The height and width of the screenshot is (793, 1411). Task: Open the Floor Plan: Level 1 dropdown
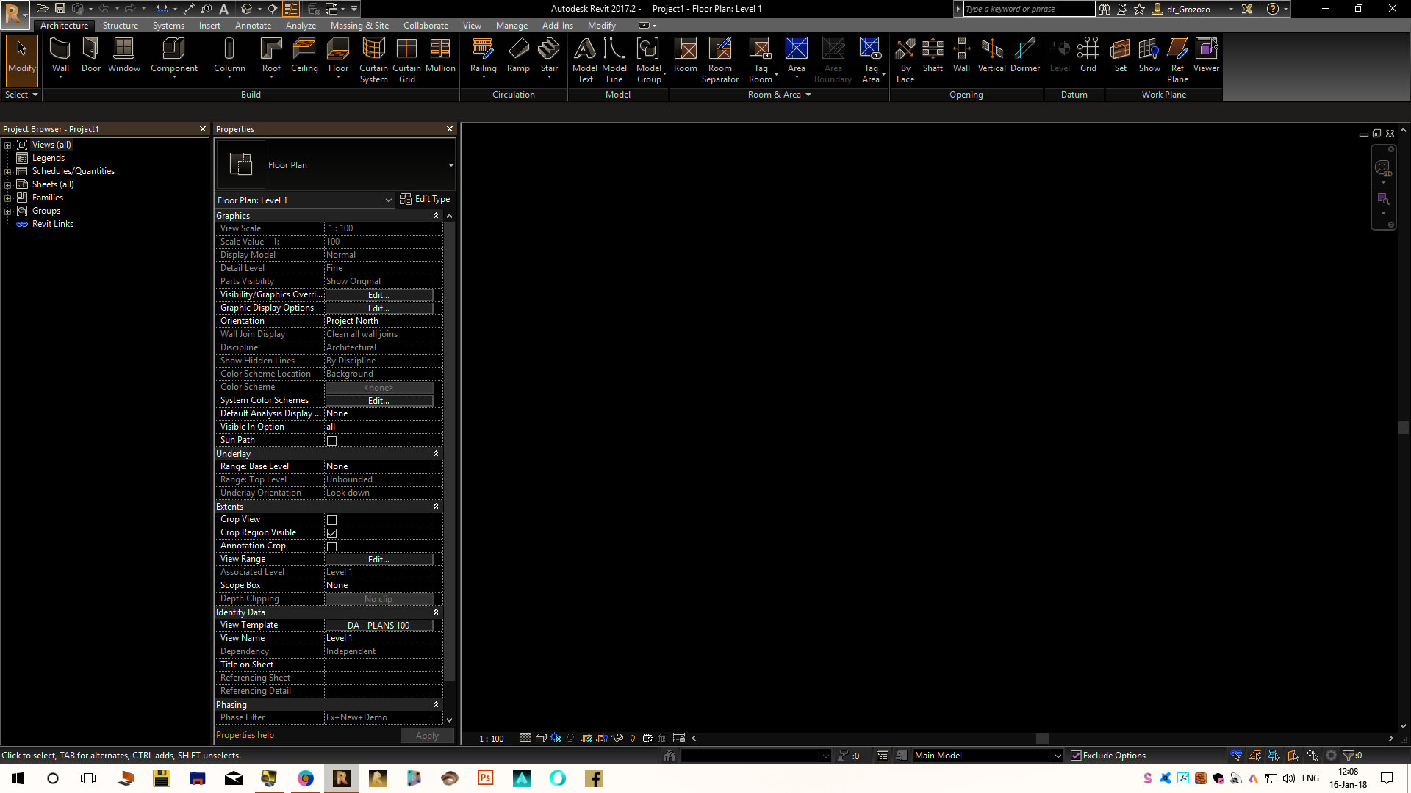388,200
